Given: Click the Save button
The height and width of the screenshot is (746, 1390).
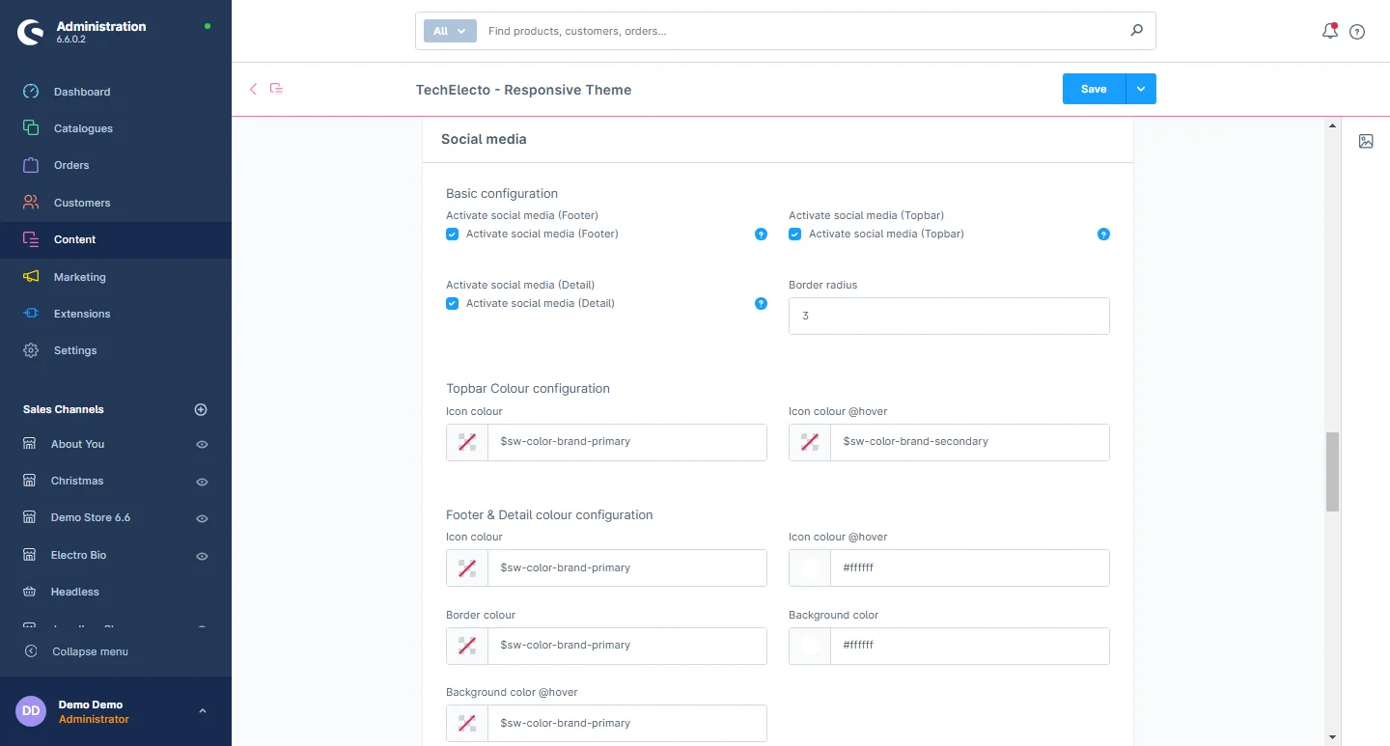Looking at the screenshot, I should pos(1094,89).
